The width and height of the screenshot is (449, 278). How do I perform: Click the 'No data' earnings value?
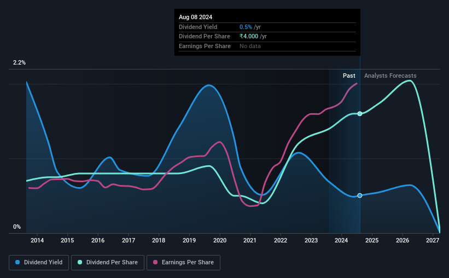pyautogui.click(x=250, y=46)
